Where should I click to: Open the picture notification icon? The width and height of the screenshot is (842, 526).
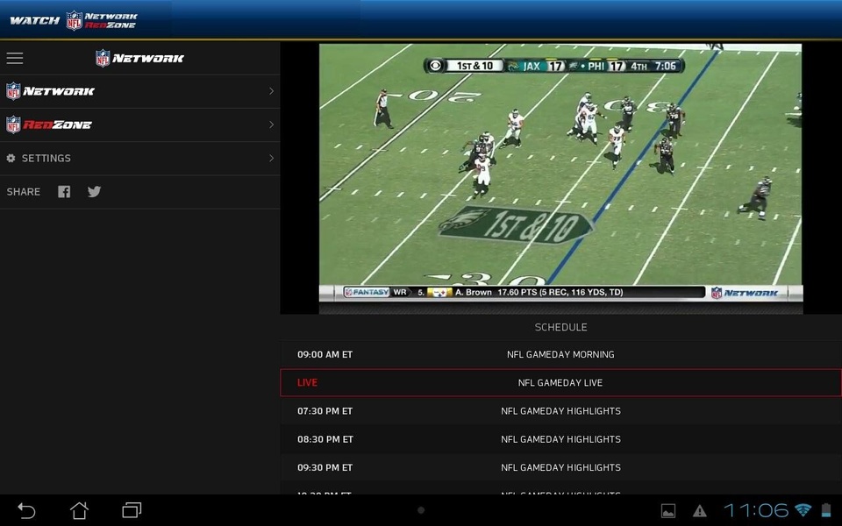pos(668,510)
